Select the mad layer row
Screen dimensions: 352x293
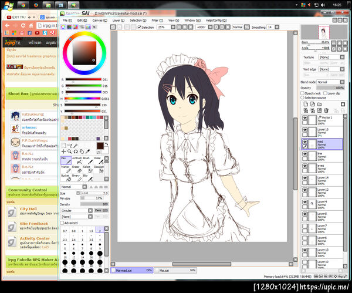pyautogui.click(x=322, y=144)
